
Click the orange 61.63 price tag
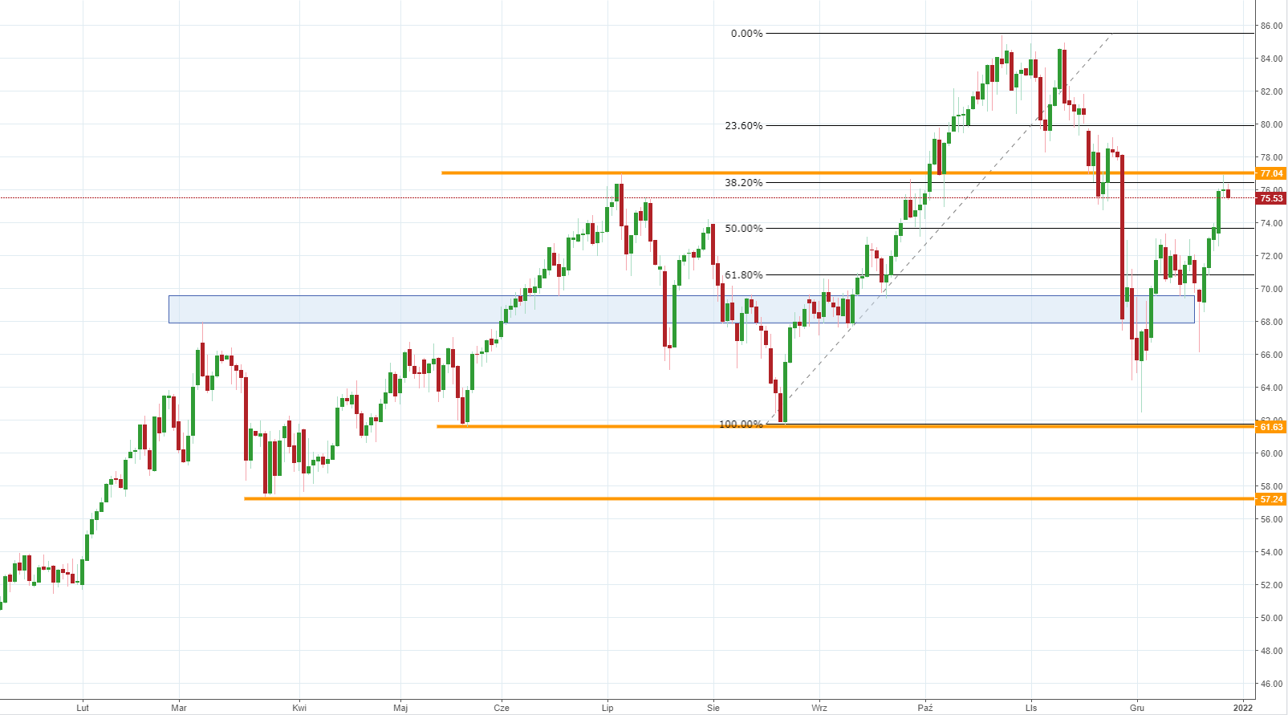(x=1271, y=427)
